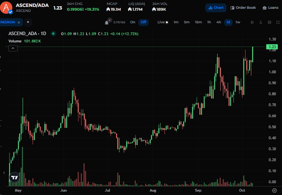Viewport: 282px width, 195px height.
Task: Click the ASCEND_ADA · 1D symbol legend
Action: [x=27, y=34]
